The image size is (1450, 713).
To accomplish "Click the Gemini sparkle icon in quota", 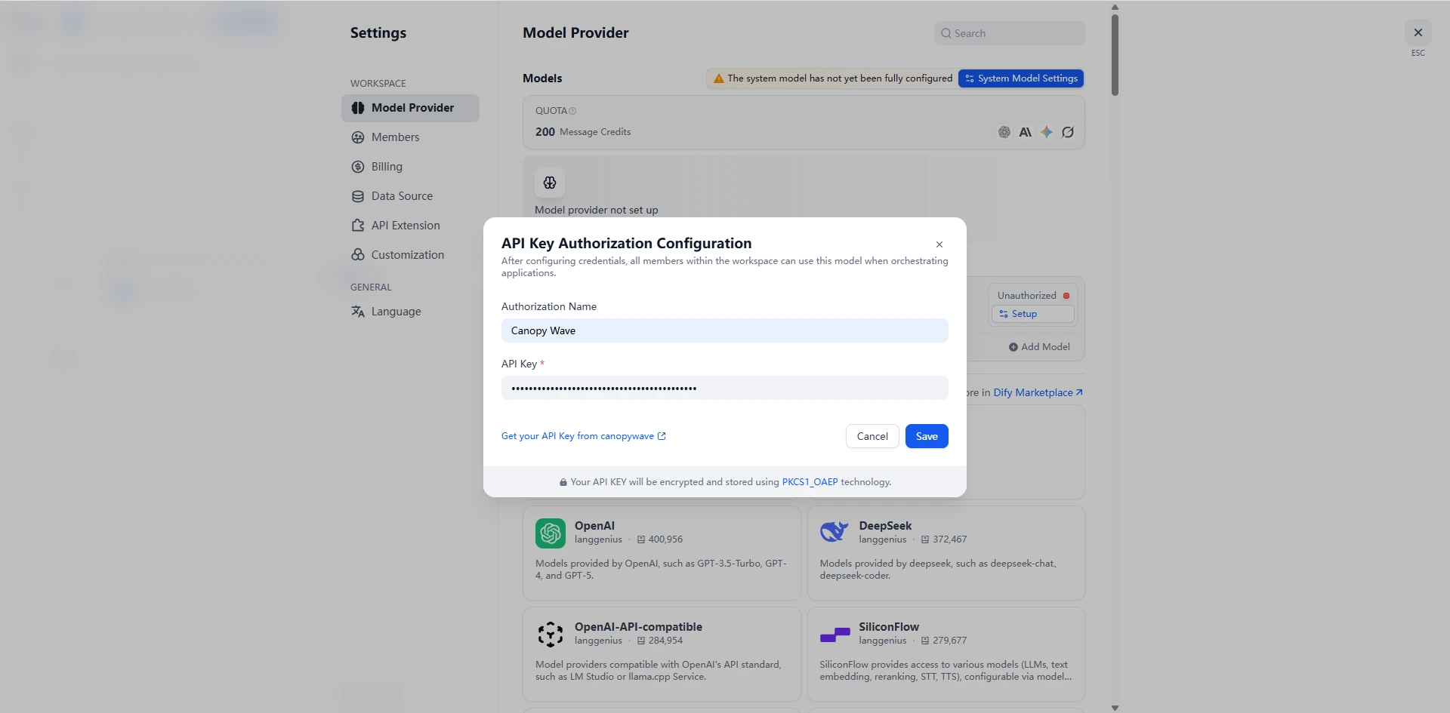I will pyautogui.click(x=1046, y=132).
